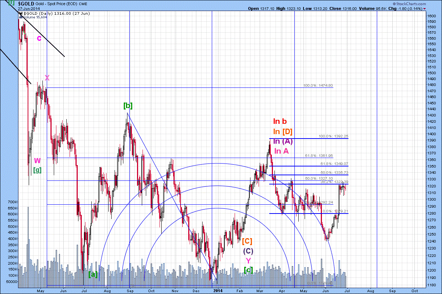Viewport: 442px width, 294px height.
Task: Click the 1300 price axis label
Action: pyautogui.click(x=431, y=199)
